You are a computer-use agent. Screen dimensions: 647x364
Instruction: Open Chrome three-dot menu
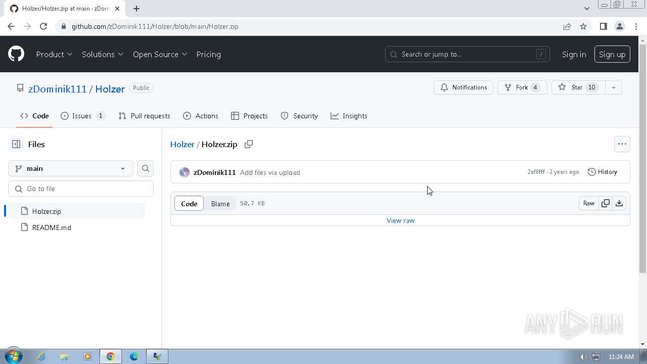[x=636, y=26]
